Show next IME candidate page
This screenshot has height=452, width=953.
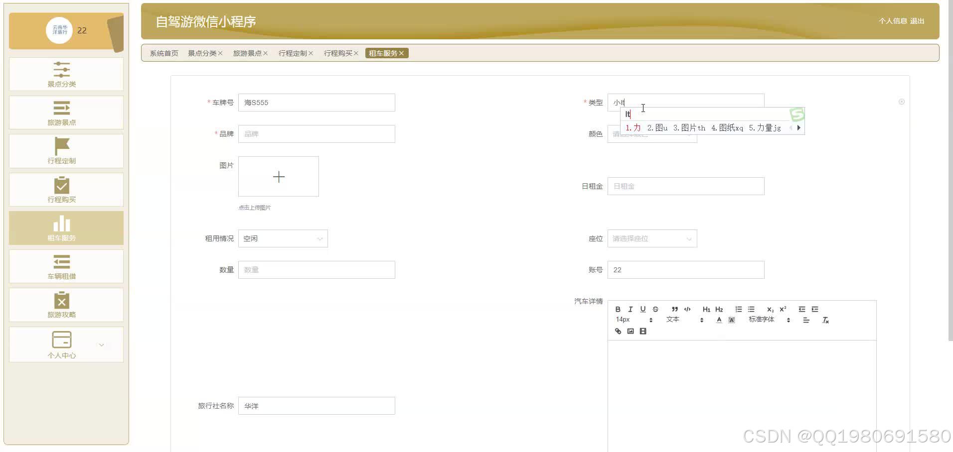click(798, 128)
